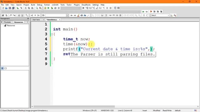
Task: Open the wxSmith menu
Action: coord(55,5)
